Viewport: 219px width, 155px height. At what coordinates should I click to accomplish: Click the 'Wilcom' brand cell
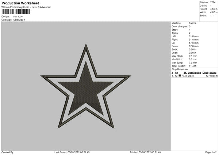[214, 76]
